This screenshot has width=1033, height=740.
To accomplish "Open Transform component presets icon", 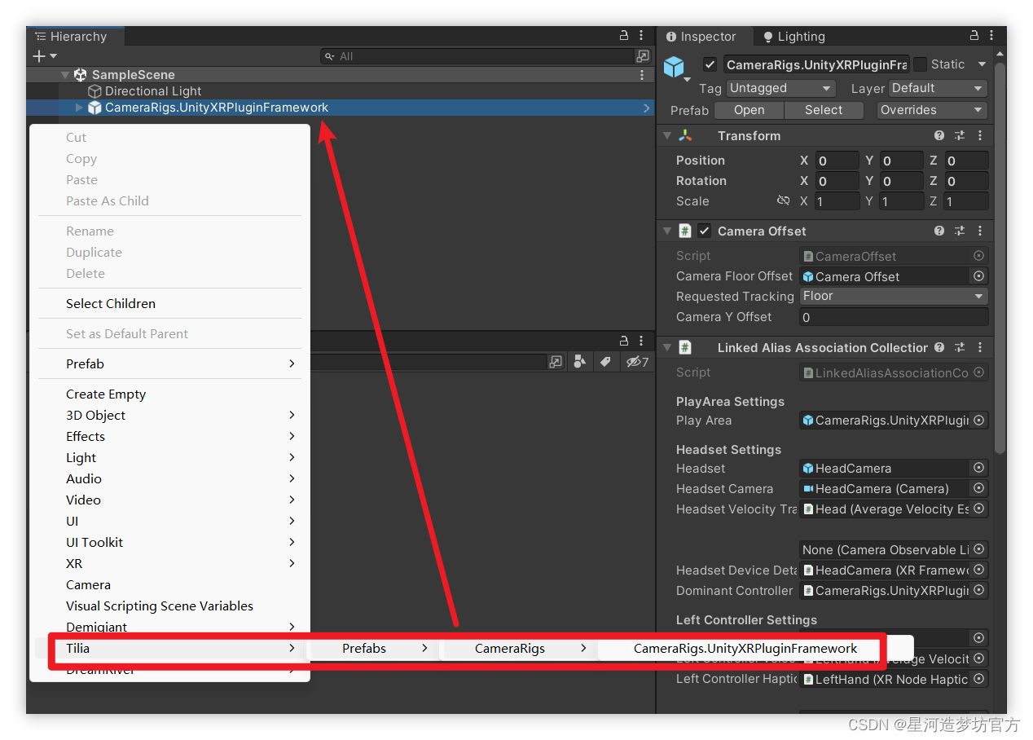I will click(960, 136).
